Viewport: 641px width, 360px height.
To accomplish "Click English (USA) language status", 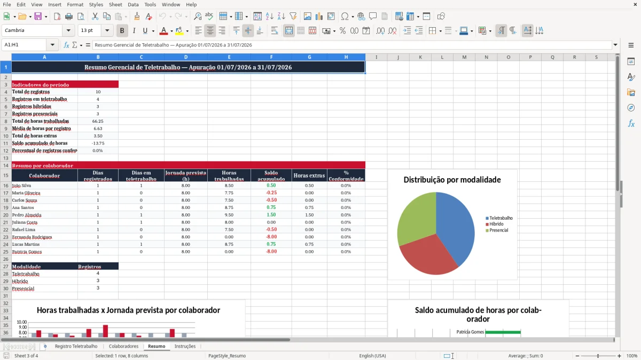I will point(372,356).
